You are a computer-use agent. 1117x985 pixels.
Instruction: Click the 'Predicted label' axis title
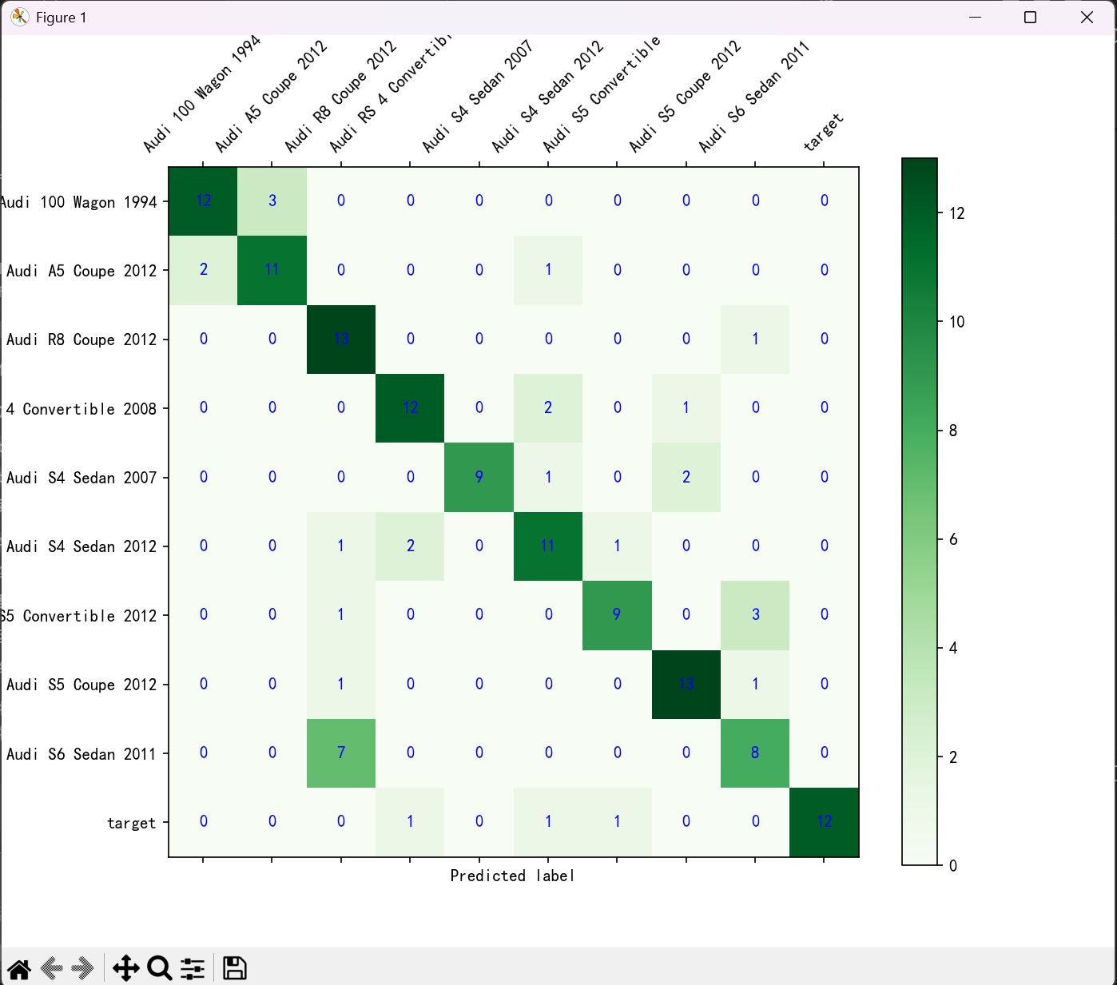tap(512, 876)
